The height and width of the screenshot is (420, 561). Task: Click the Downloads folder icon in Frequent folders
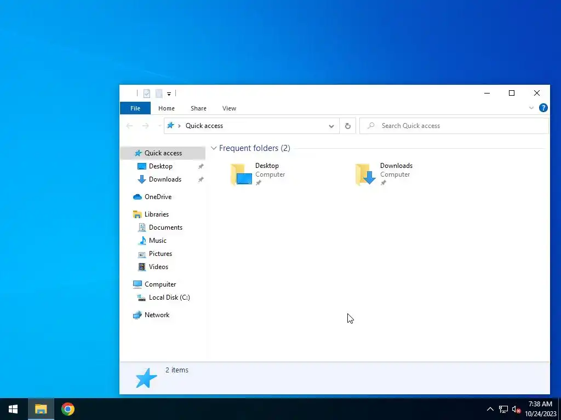point(365,174)
